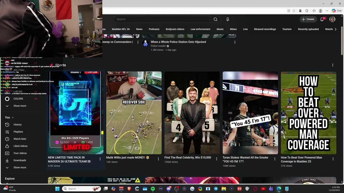Open Spotify from the taskbar
The width and height of the screenshot is (344, 193).
(x=153, y=189)
